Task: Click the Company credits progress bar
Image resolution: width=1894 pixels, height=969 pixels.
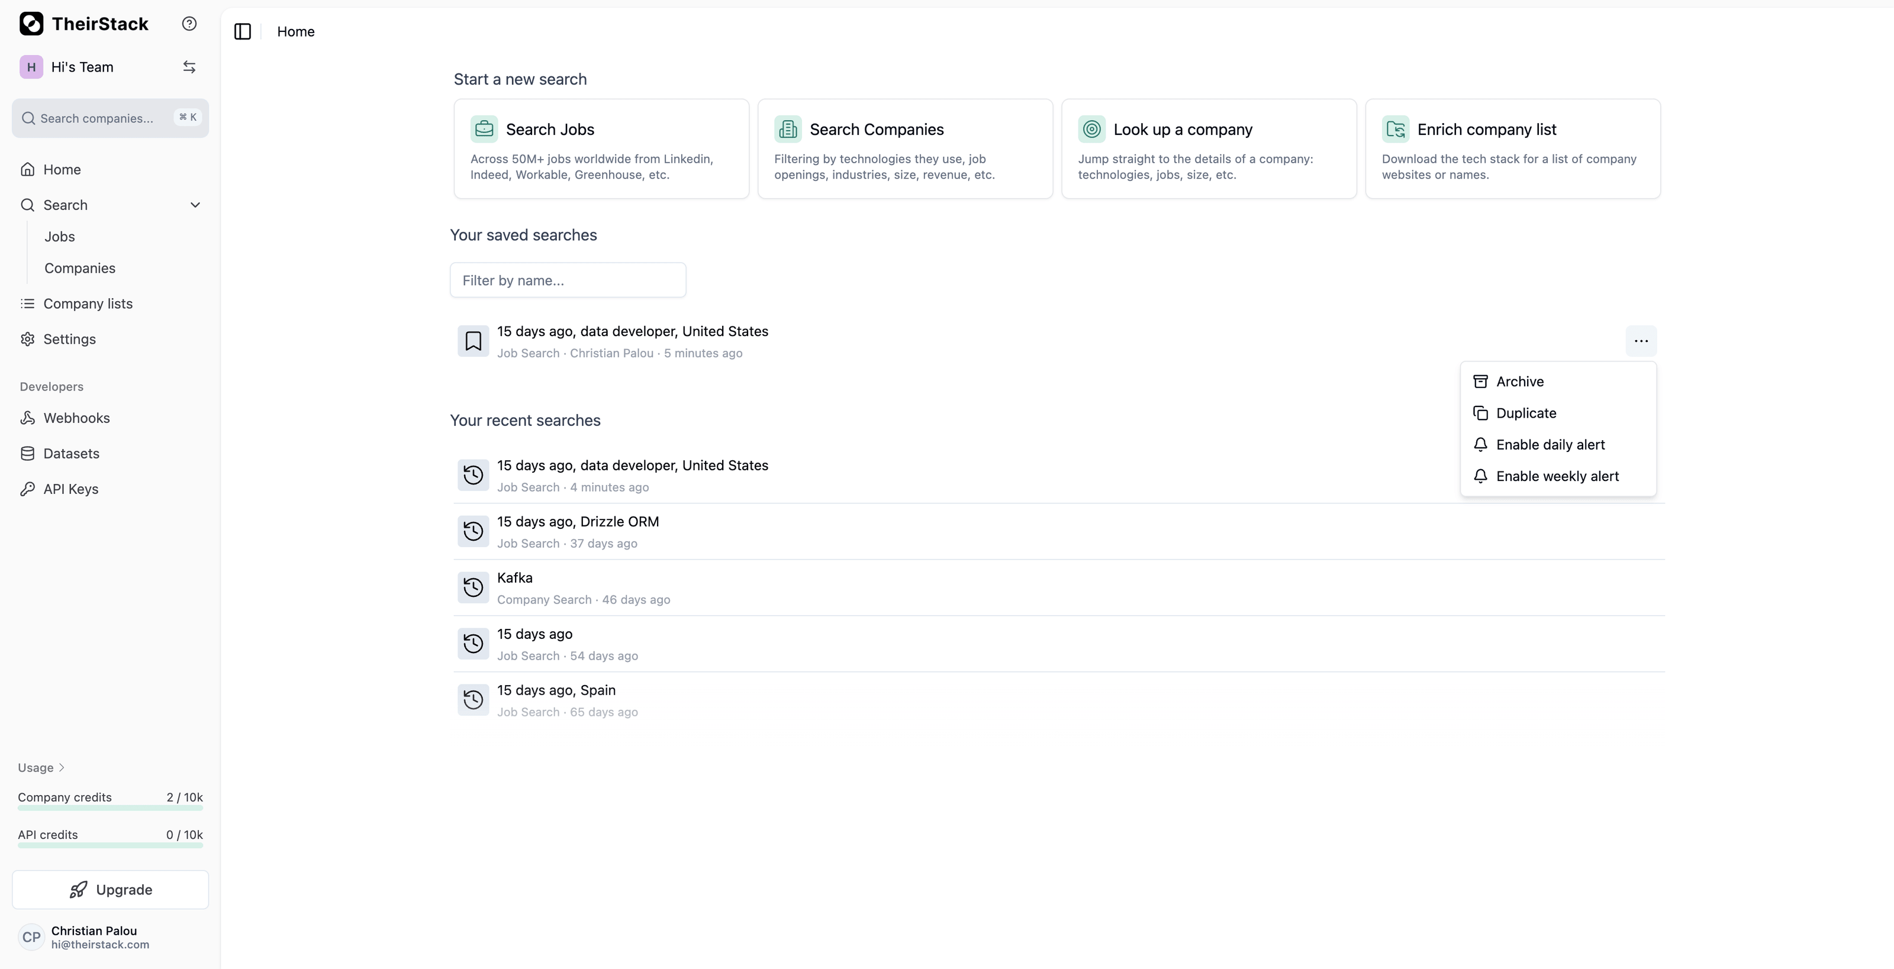Action: point(109,809)
